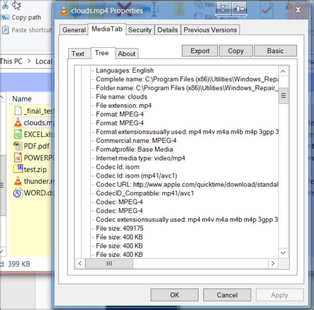
Task: Select the 'Complete name' tree row
Action: tap(187, 79)
